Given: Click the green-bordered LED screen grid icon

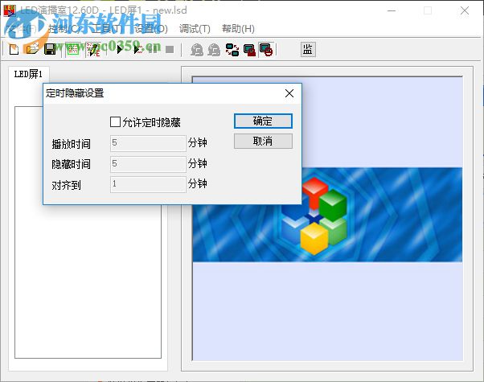Looking at the screenshot, I should coord(73,49).
